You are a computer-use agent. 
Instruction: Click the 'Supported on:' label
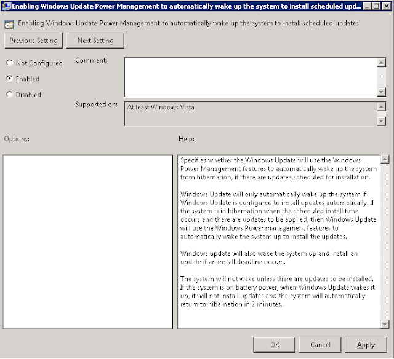click(96, 105)
